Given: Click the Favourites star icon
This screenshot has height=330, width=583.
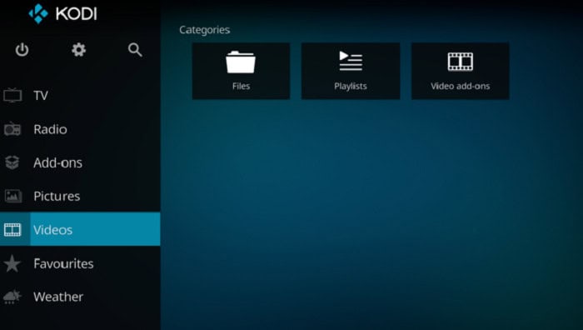Looking at the screenshot, I should [x=12, y=263].
